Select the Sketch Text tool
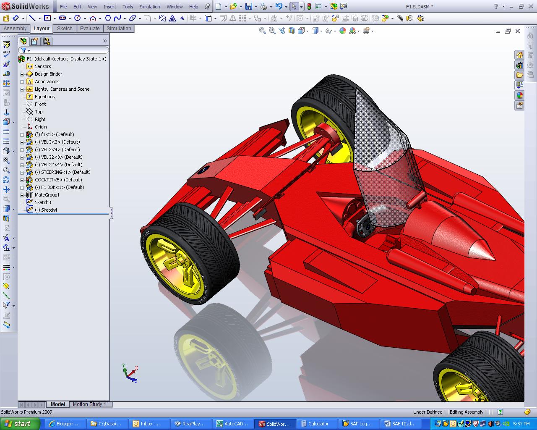Screen dimensions: 537x430 click(x=172, y=18)
